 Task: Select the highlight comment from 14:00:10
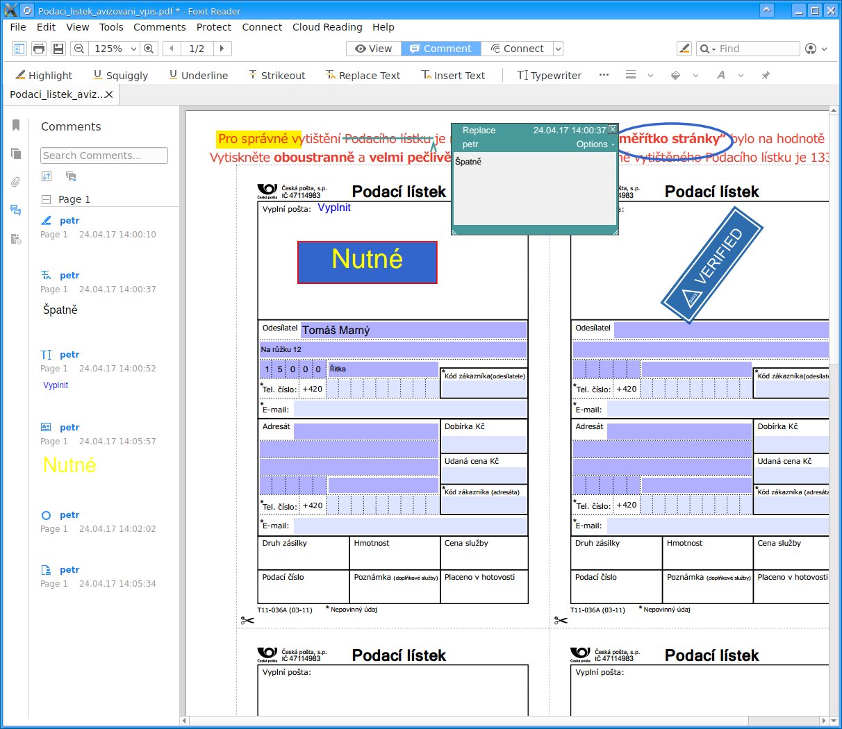[x=104, y=228]
